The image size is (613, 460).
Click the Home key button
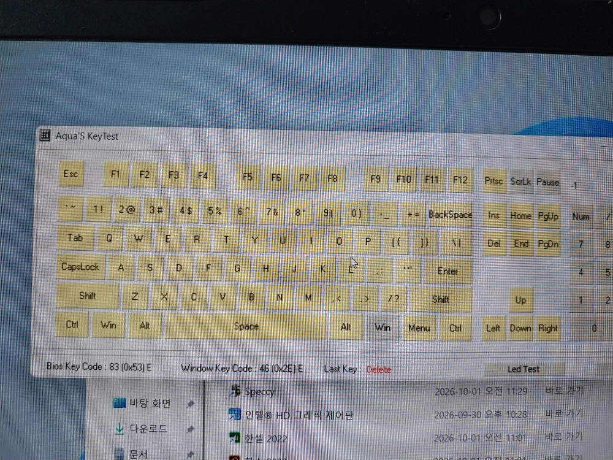(x=520, y=216)
